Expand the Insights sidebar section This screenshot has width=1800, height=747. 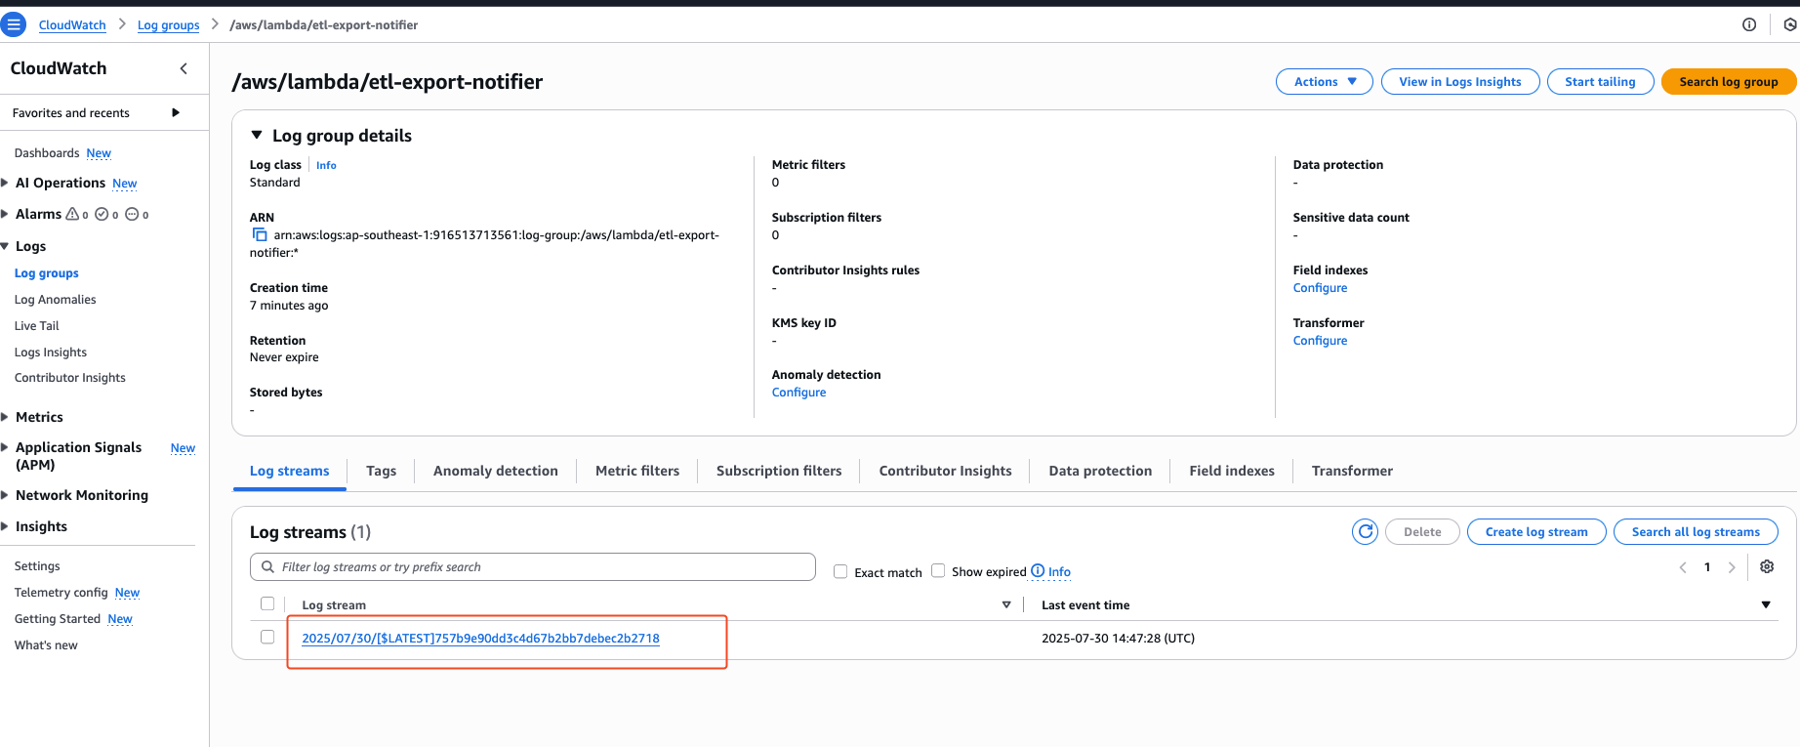tap(5, 526)
